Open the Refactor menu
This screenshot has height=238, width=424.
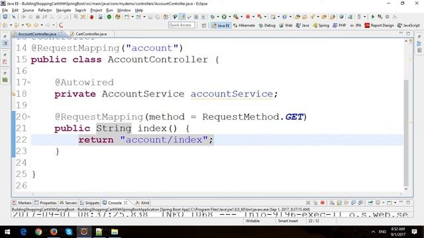point(45,11)
